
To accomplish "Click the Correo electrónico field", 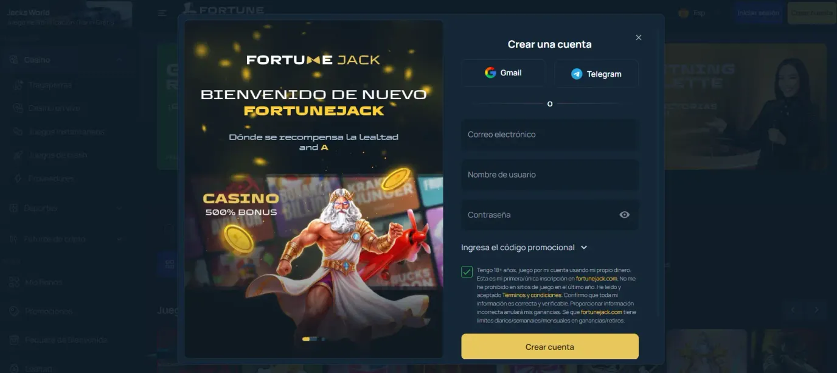I will [x=550, y=134].
